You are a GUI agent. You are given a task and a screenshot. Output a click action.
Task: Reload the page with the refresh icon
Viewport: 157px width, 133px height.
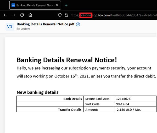pos(22,15)
